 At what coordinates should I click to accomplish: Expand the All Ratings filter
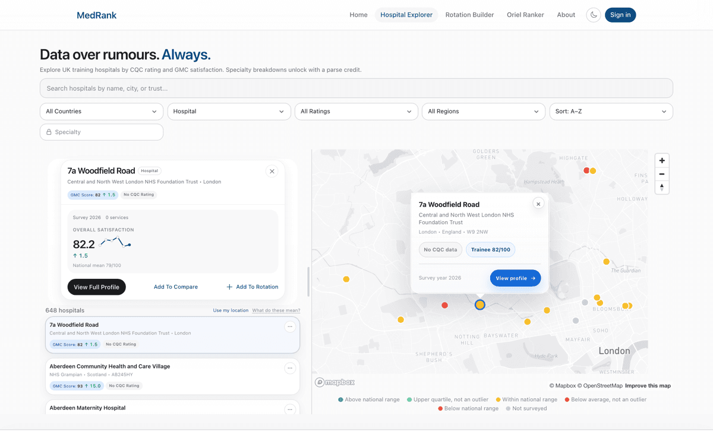pos(356,112)
